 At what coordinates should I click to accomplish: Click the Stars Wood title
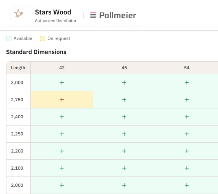53,12
